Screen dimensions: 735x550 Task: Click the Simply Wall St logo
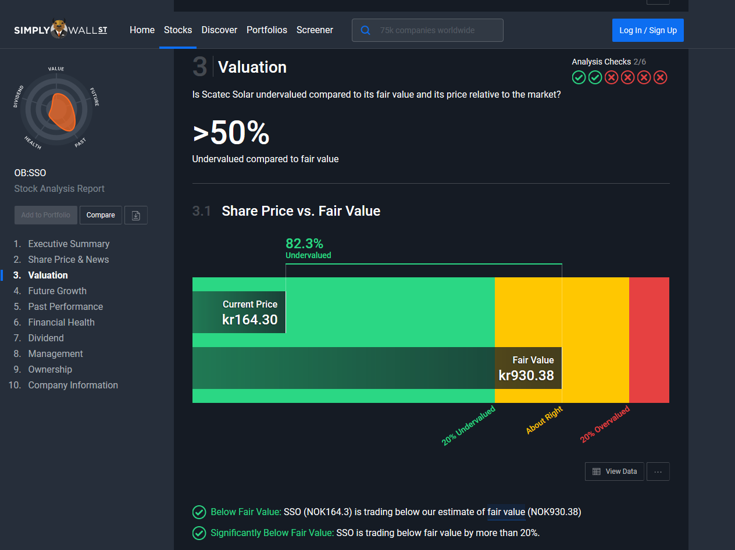60,30
